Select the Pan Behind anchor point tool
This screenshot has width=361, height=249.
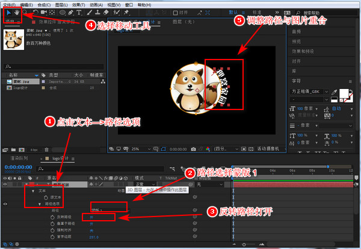coord(52,12)
